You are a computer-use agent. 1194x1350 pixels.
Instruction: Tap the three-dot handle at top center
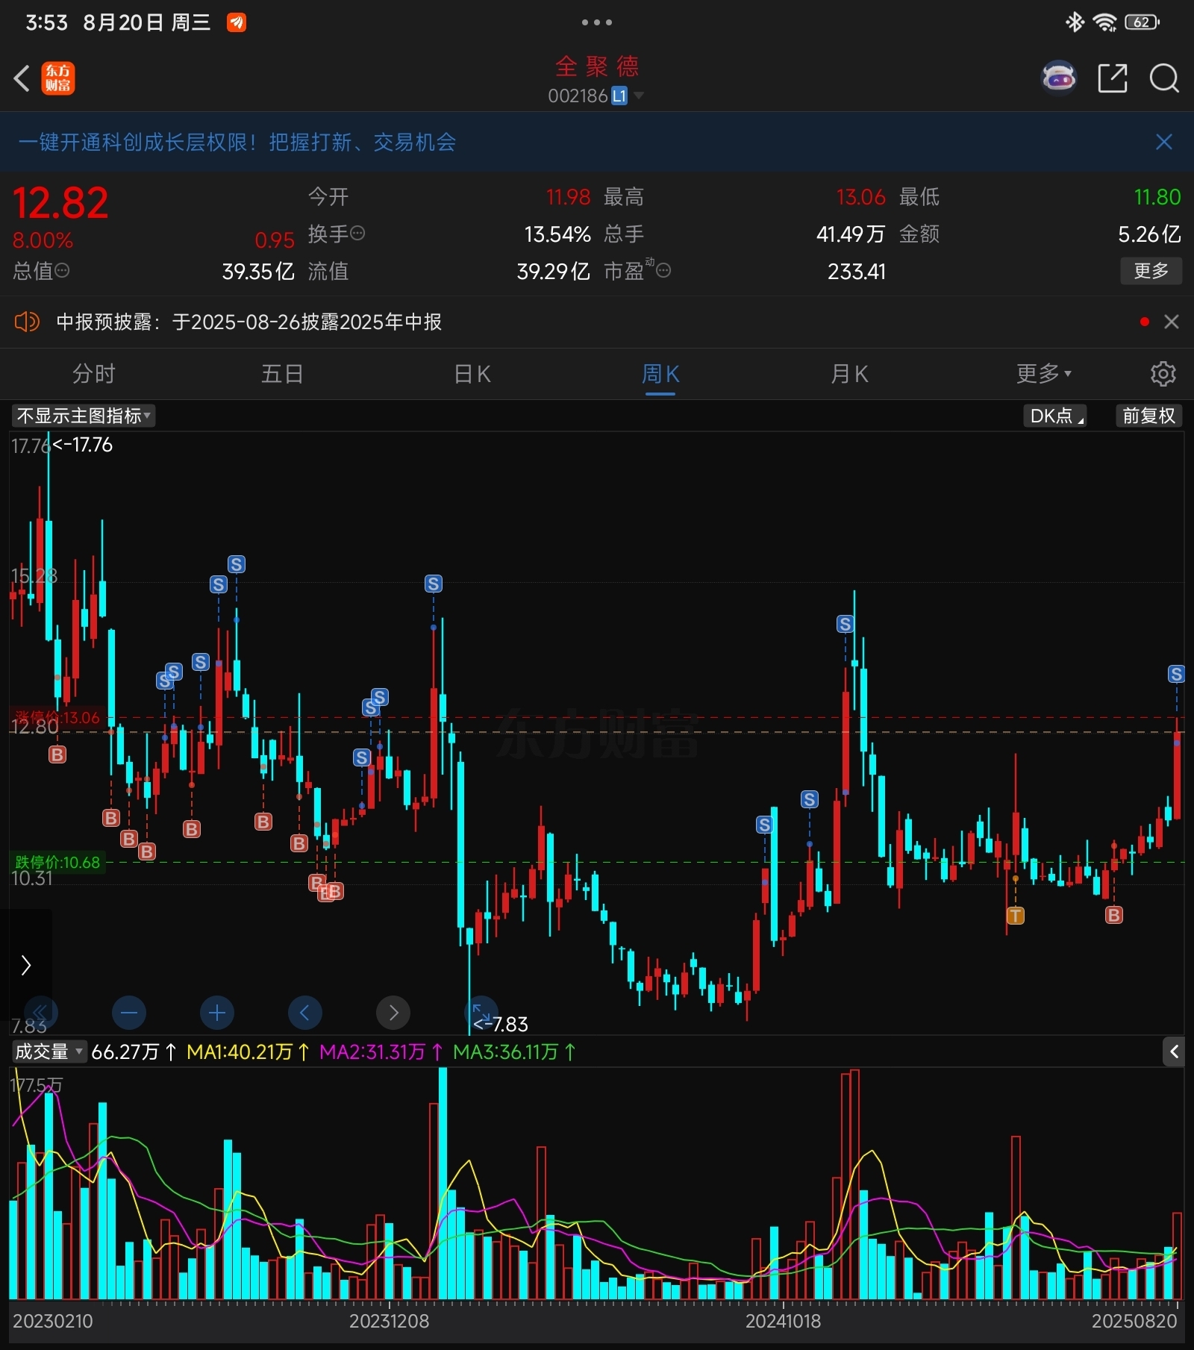[x=597, y=22]
